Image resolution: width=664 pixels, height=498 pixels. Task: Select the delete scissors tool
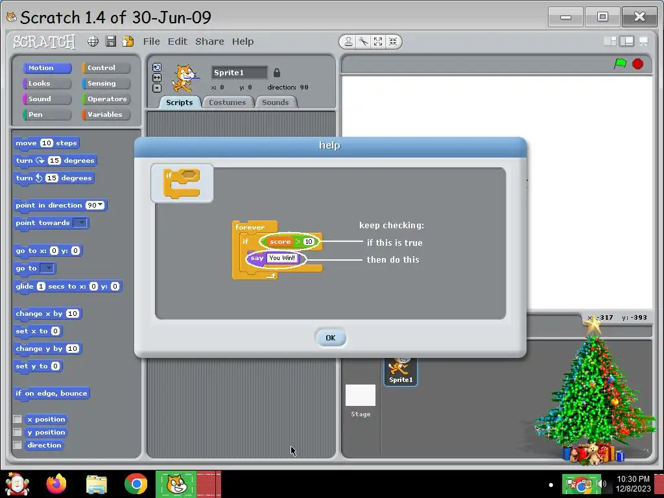(363, 41)
